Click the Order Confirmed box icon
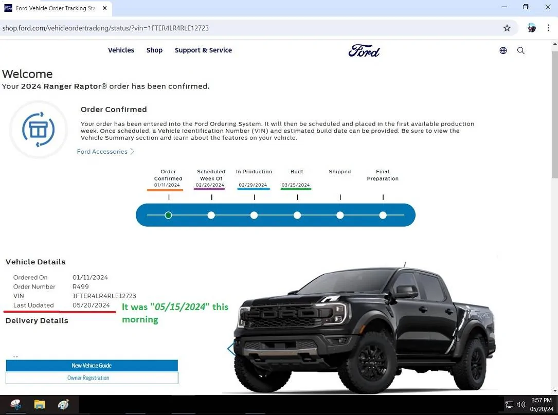 pyautogui.click(x=39, y=129)
